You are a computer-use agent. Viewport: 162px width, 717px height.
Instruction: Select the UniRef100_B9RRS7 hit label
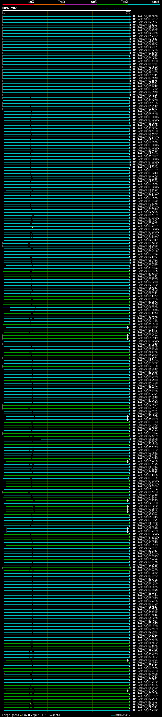point(145,19)
